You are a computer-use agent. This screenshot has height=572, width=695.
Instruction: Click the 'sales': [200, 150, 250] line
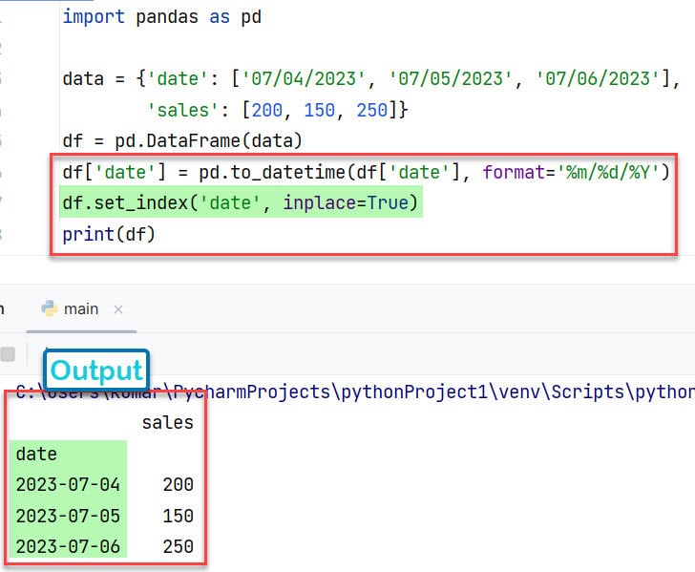pyautogui.click(x=278, y=110)
